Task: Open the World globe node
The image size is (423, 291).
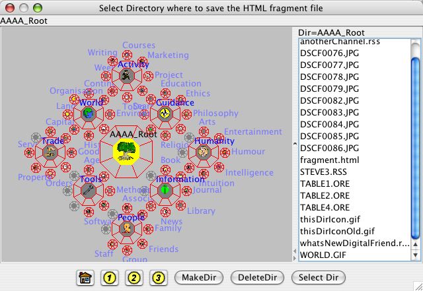Action: 88,113
